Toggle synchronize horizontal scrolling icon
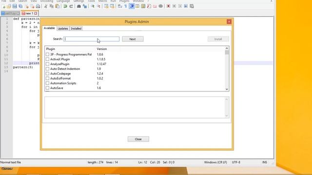Viewport: 312px width, 175px height. tap(112, 6)
